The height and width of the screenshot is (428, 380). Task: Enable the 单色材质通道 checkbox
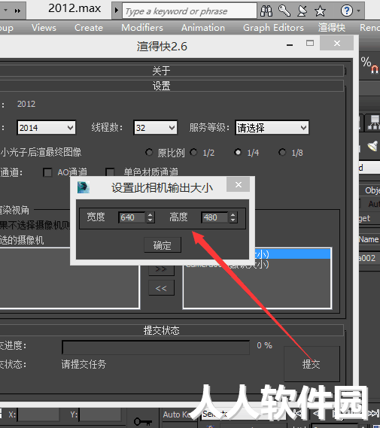pyautogui.click(x=110, y=172)
